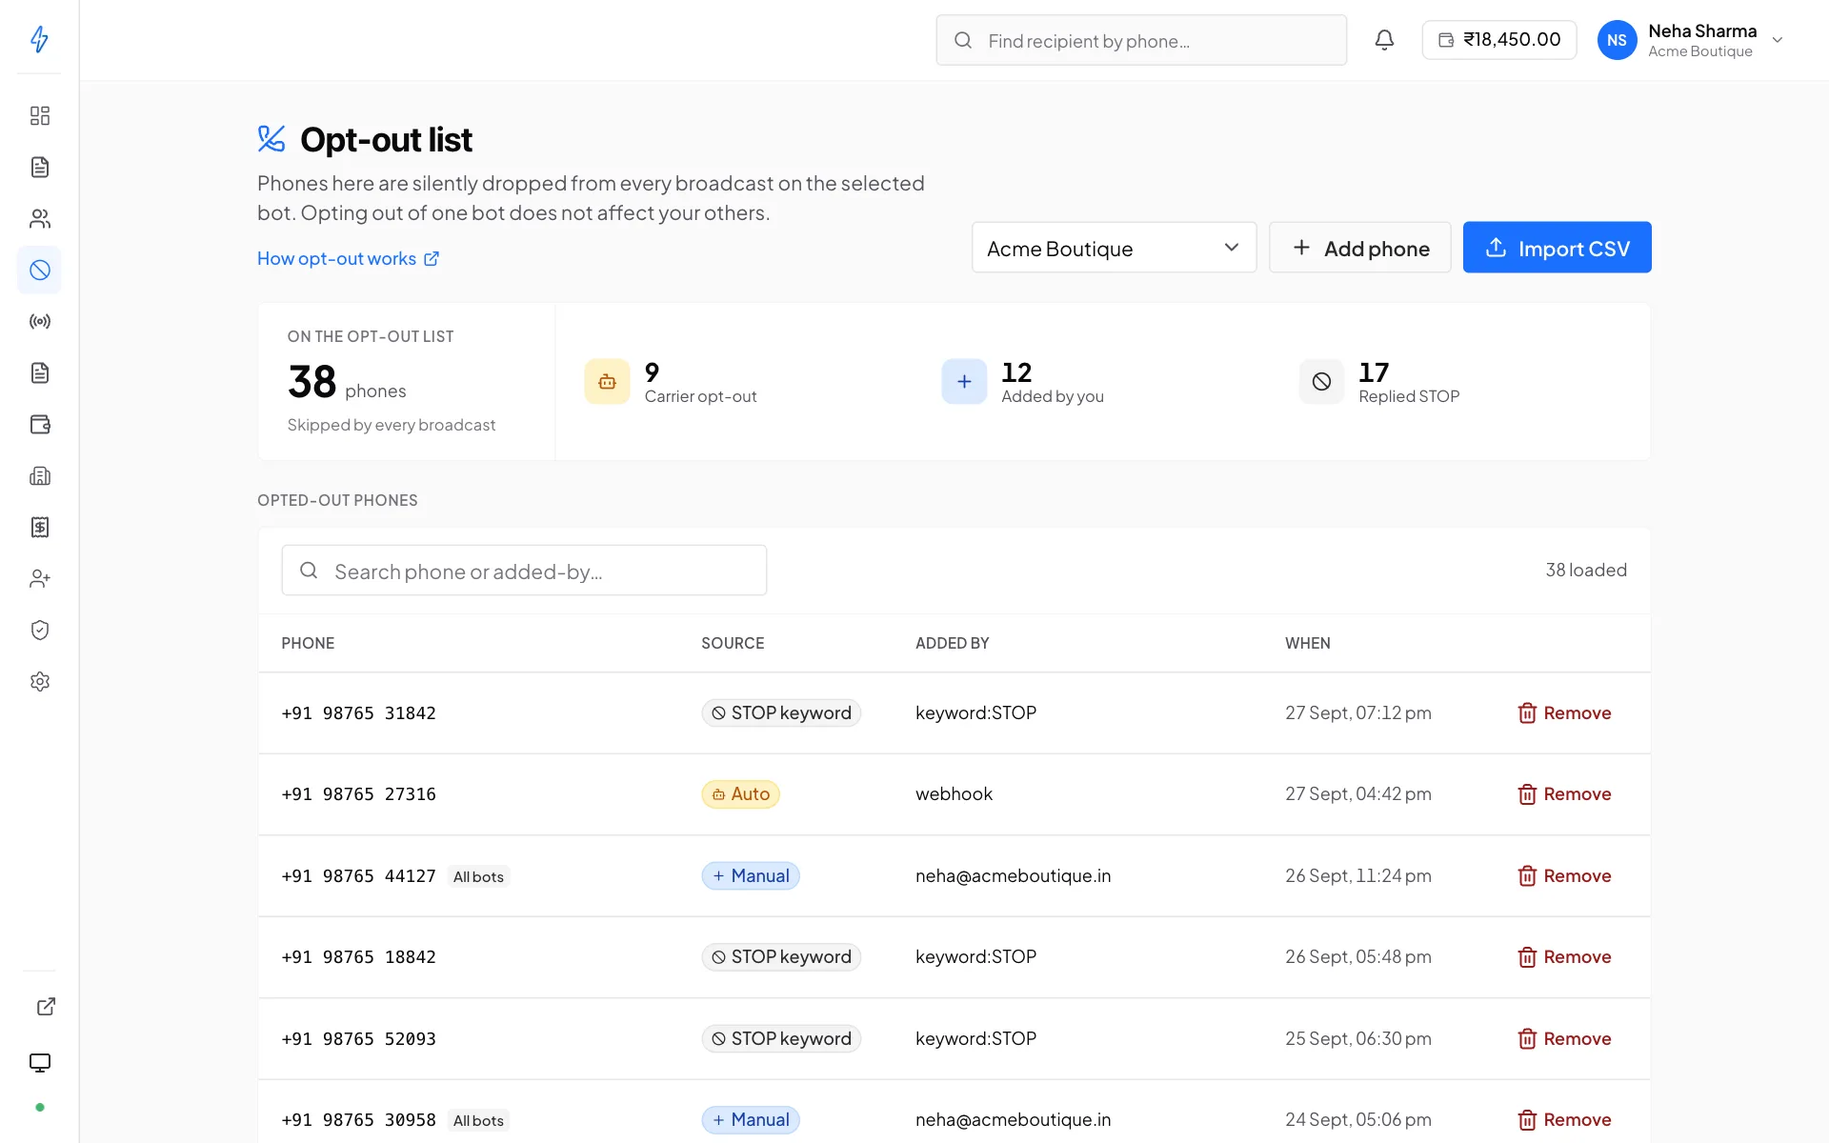
Task: Click the Import CSV button
Action: [x=1557, y=248]
